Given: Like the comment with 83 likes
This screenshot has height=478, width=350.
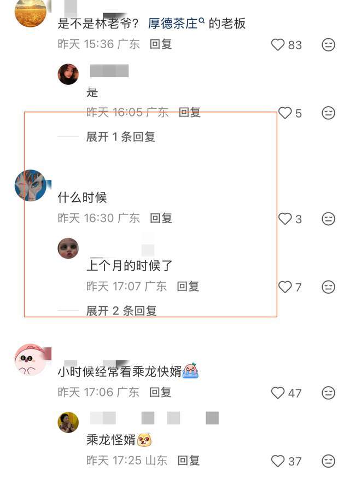Looking at the screenshot, I should coord(278,45).
